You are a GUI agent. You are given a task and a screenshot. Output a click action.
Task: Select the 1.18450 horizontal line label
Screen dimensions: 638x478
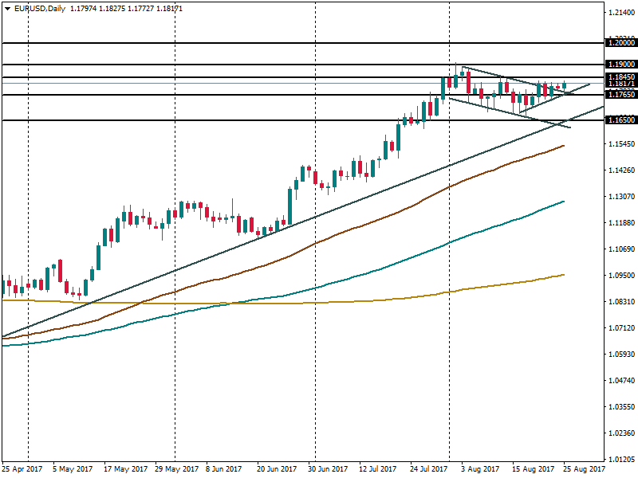click(x=620, y=77)
